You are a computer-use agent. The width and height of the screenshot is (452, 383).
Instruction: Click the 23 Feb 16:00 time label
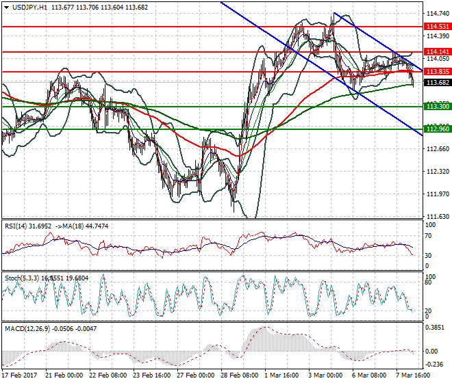point(151,375)
